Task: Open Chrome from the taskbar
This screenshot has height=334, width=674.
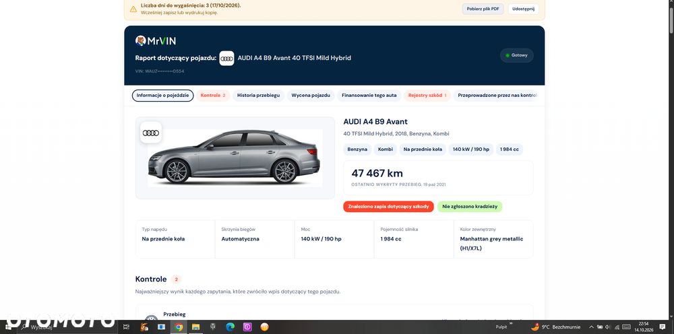Action: [x=179, y=327]
